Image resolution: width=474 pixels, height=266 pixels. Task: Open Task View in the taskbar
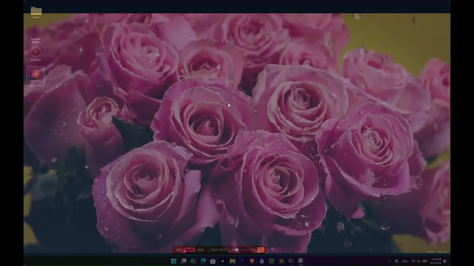coord(184,261)
